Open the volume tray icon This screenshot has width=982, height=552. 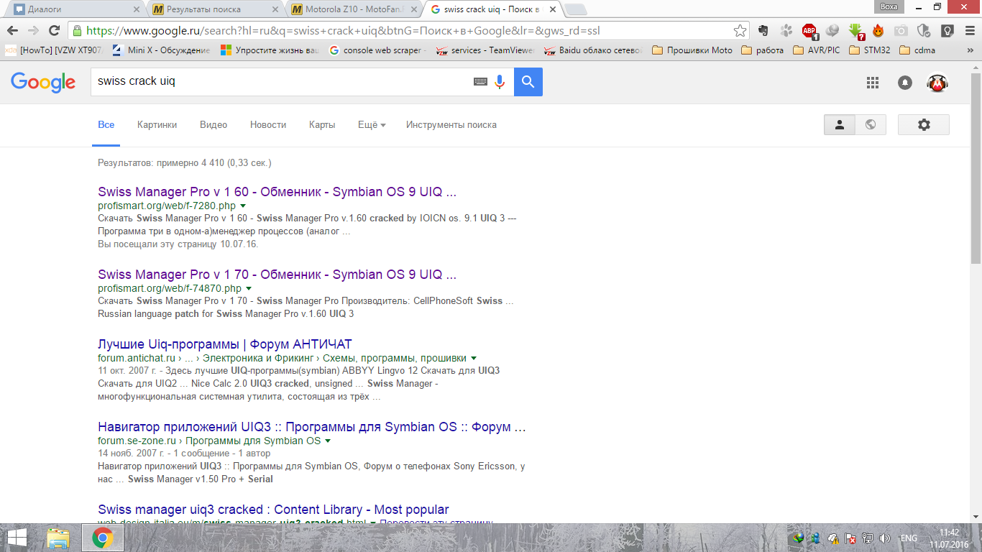(x=885, y=538)
